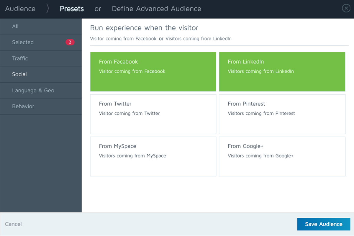
Task: Open Define Advanced Audience
Action: [156, 9]
